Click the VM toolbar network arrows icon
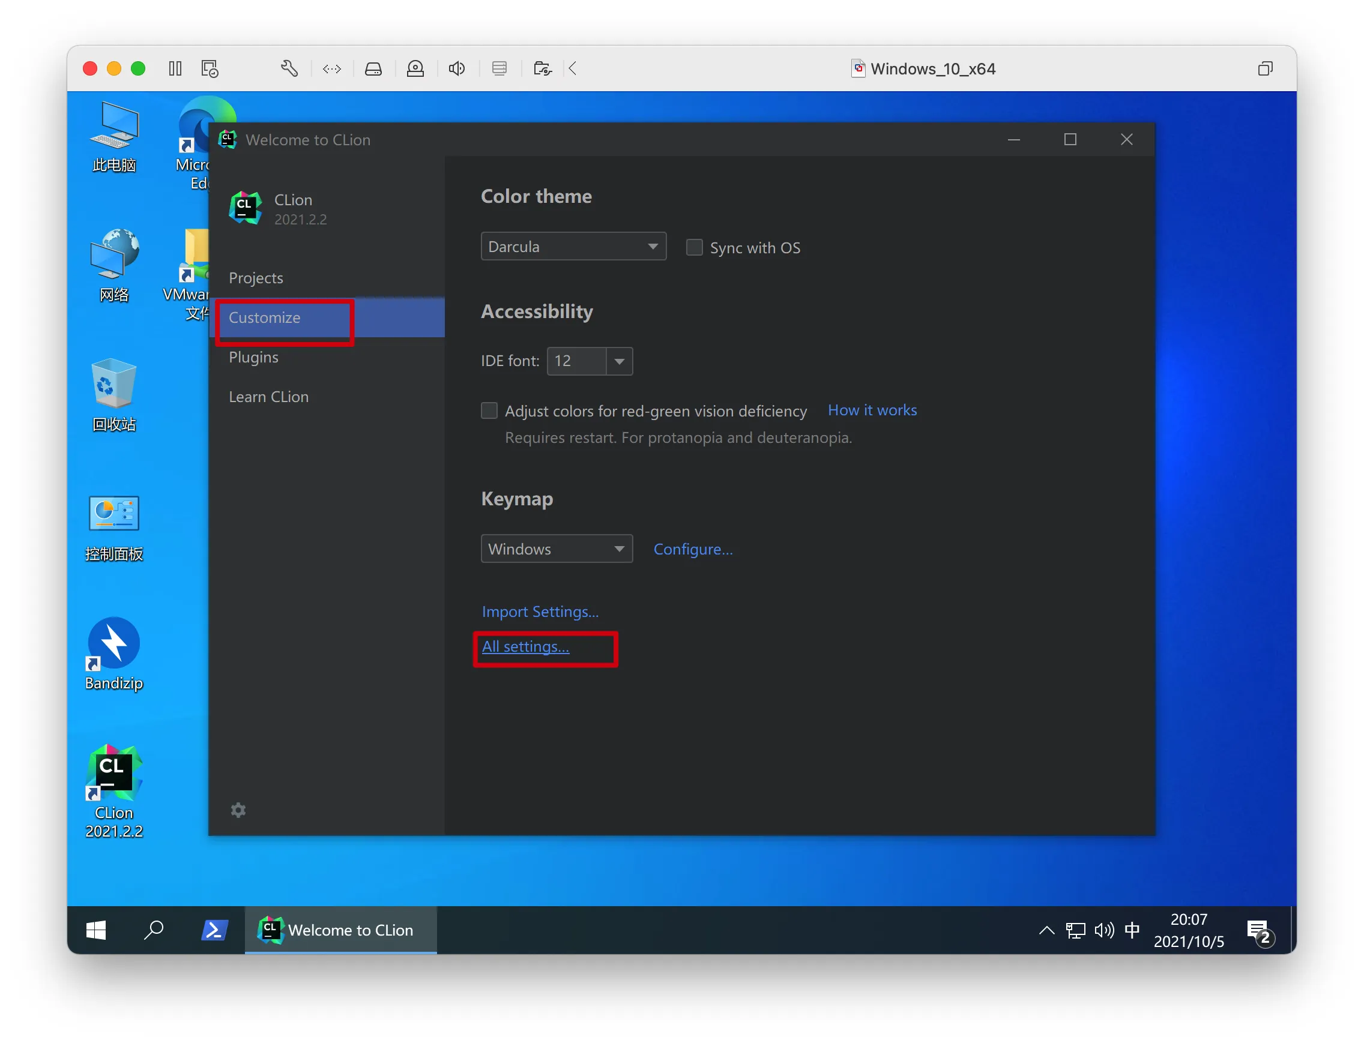This screenshot has height=1043, width=1364. [331, 68]
